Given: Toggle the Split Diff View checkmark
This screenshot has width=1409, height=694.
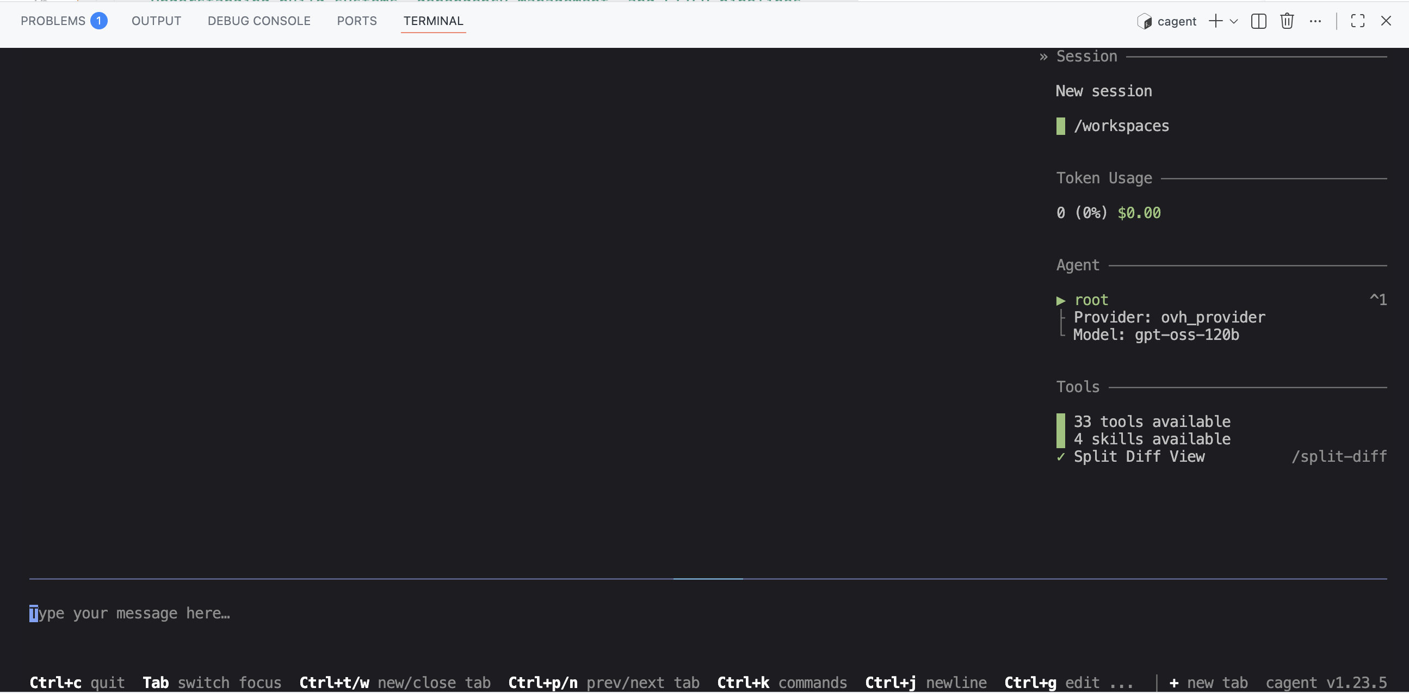Looking at the screenshot, I should click(1061, 457).
